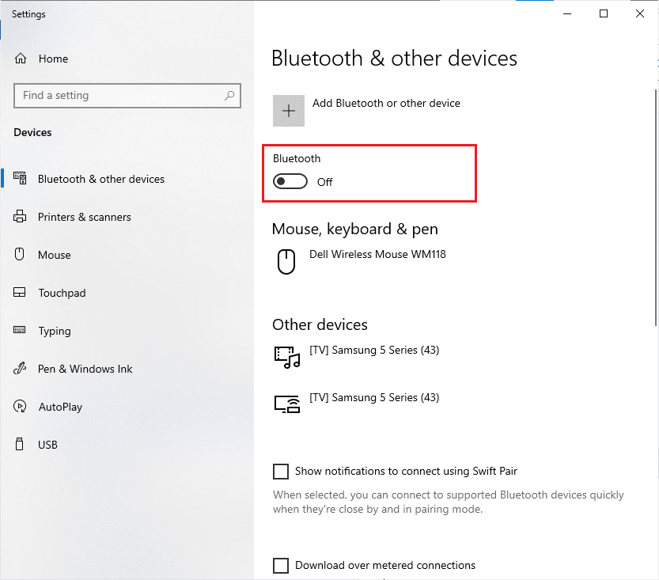Go to Typing settings
Viewport: 659px width, 580px height.
click(x=55, y=332)
